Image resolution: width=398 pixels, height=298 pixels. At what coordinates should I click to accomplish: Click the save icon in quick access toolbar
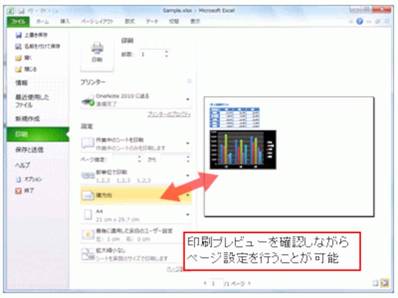[x=21, y=11]
